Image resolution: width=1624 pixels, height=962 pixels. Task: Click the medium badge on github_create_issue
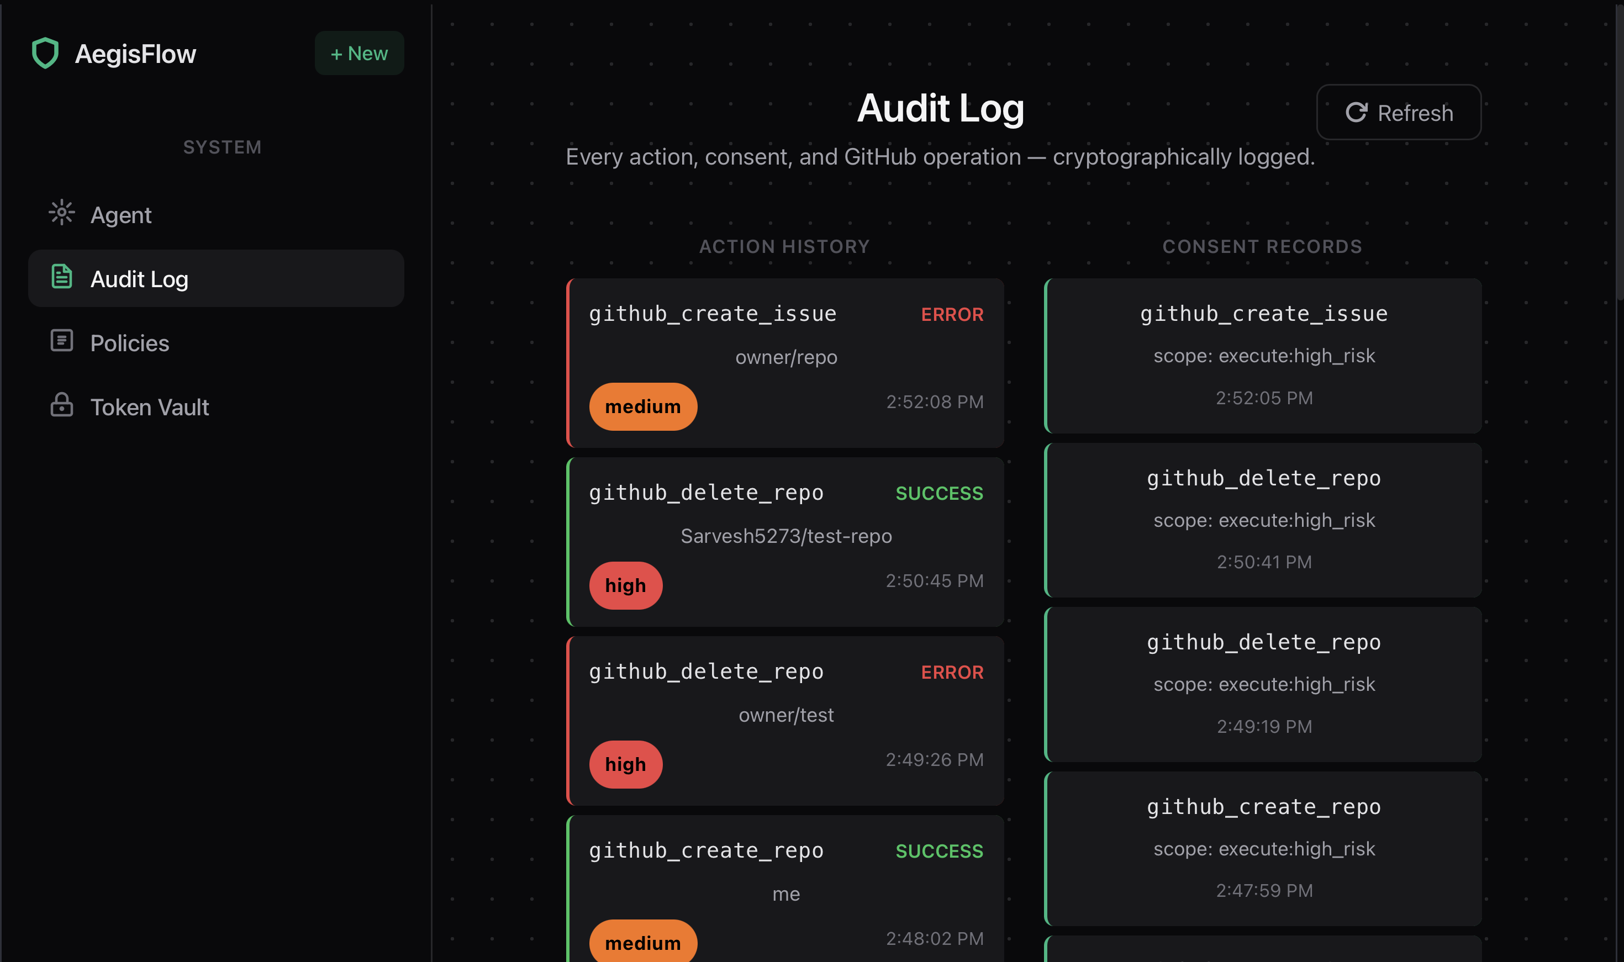642,406
